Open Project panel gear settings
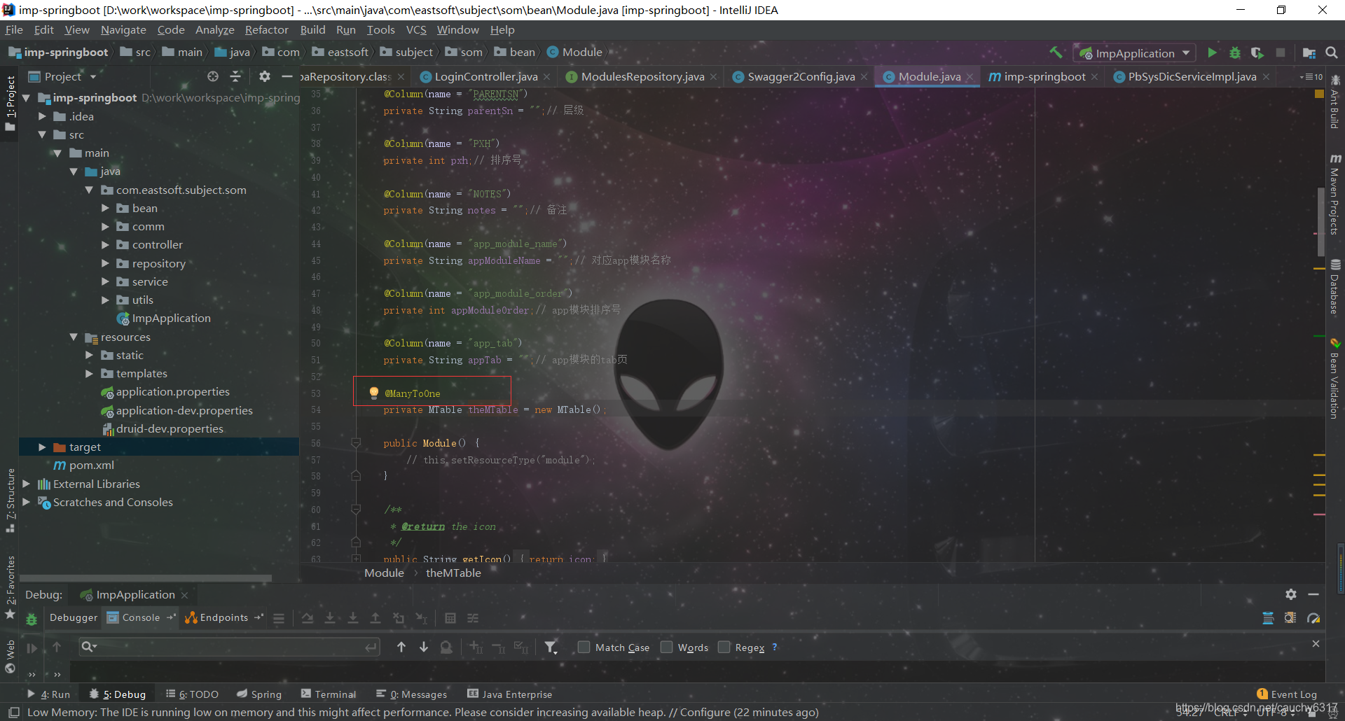The width and height of the screenshot is (1345, 721). click(264, 76)
